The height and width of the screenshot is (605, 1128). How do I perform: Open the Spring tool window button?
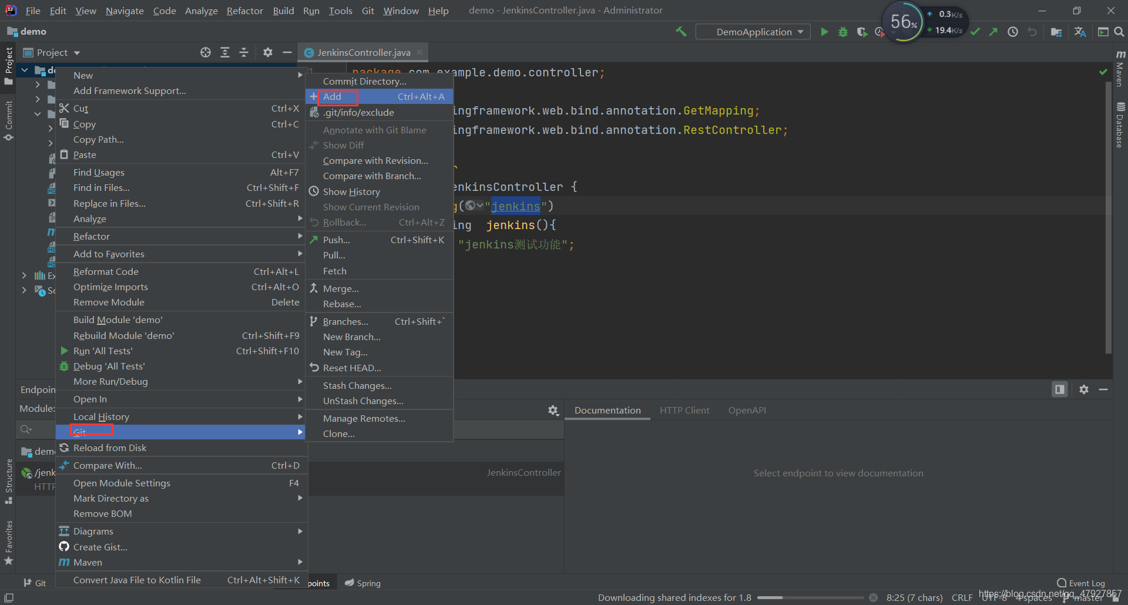(x=362, y=583)
